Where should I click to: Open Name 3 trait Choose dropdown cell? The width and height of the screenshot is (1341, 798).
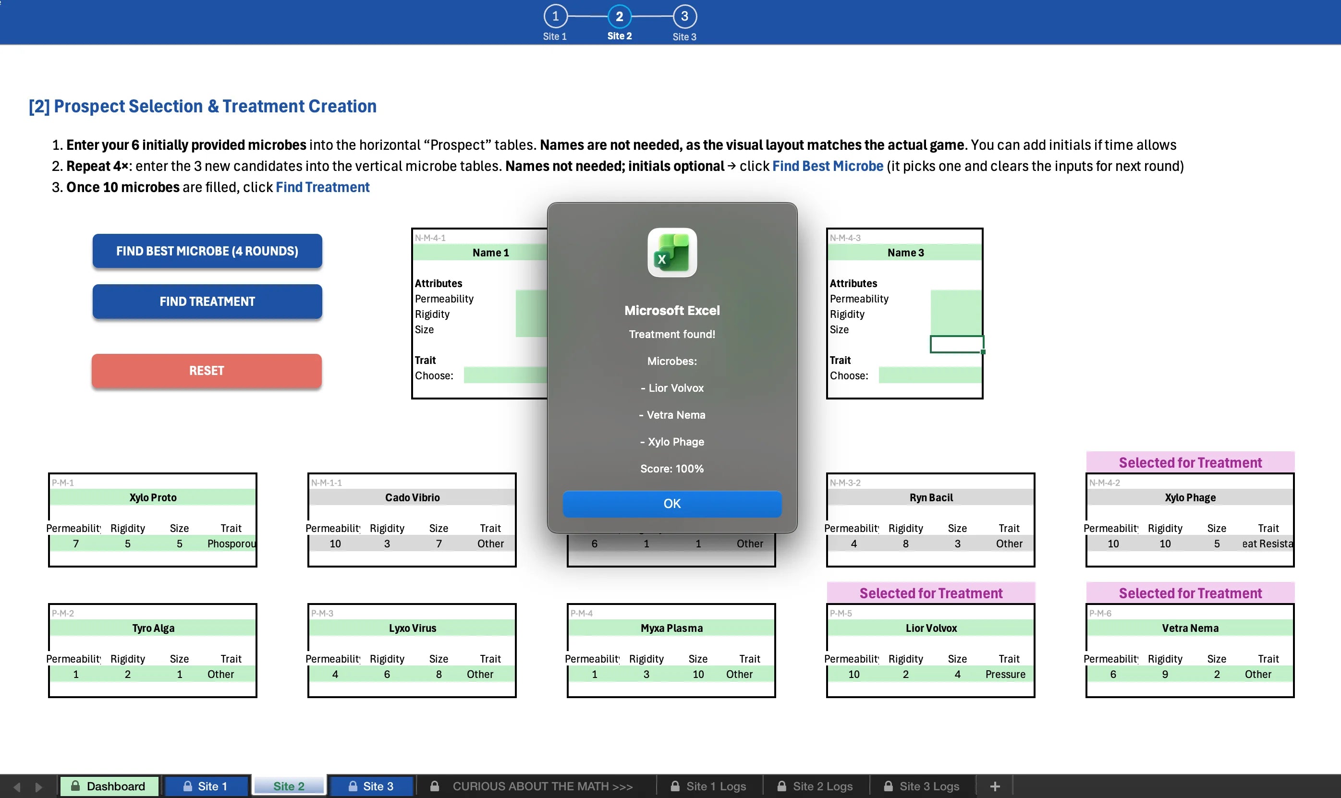pyautogui.click(x=929, y=375)
